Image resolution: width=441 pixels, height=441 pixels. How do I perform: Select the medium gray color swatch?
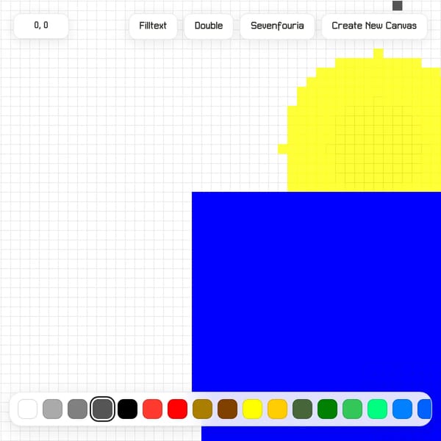78,409
